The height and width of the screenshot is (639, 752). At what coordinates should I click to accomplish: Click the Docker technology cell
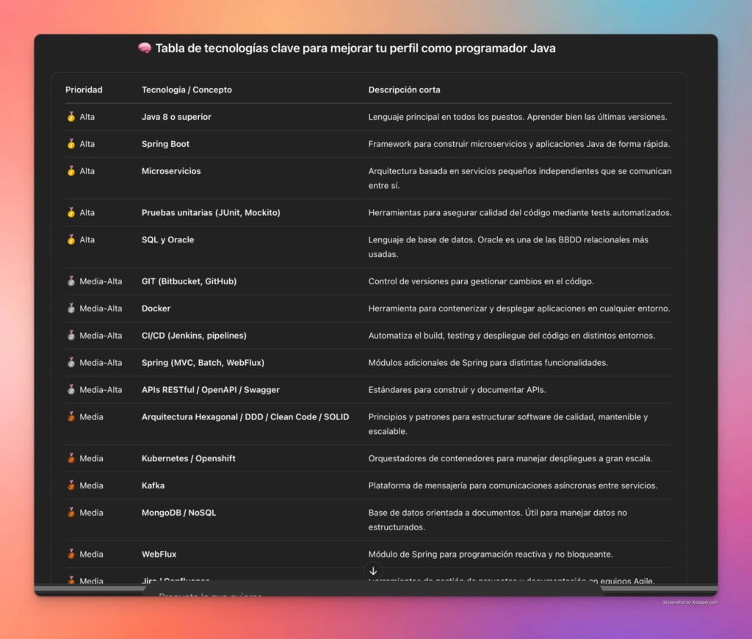pos(156,308)
